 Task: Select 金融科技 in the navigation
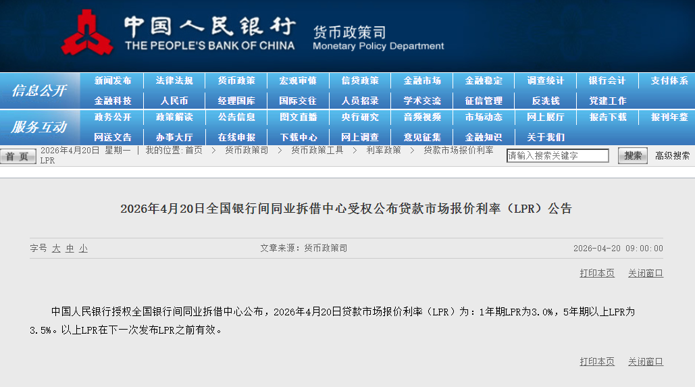point(113,101)
